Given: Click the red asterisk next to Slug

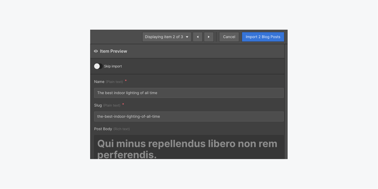Looking at the screenshot, I should (123, 104).
